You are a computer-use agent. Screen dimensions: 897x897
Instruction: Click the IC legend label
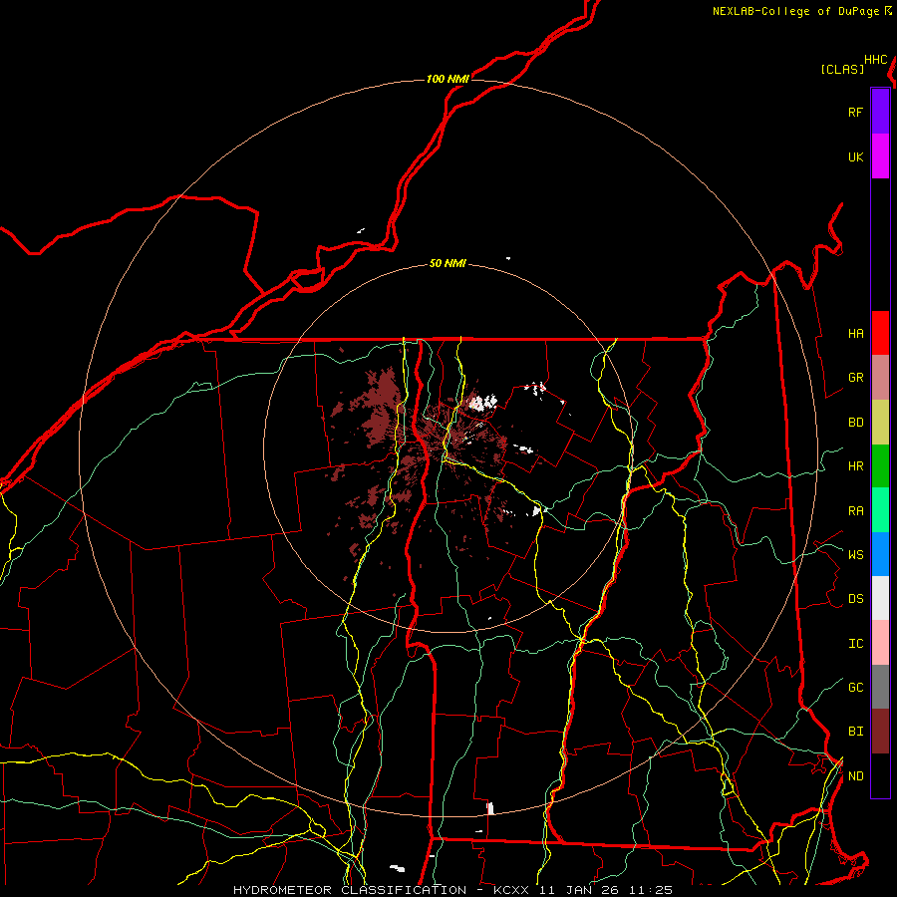pos(855,644)
